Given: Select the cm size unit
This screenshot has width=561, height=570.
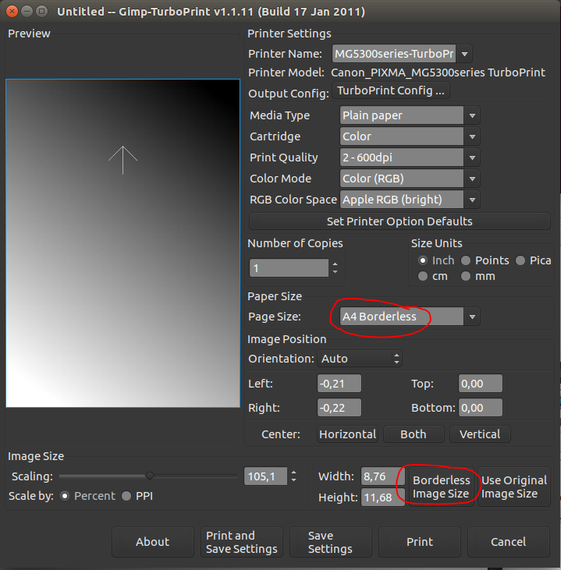Looking at the screenshot, I should click(423, 276).
